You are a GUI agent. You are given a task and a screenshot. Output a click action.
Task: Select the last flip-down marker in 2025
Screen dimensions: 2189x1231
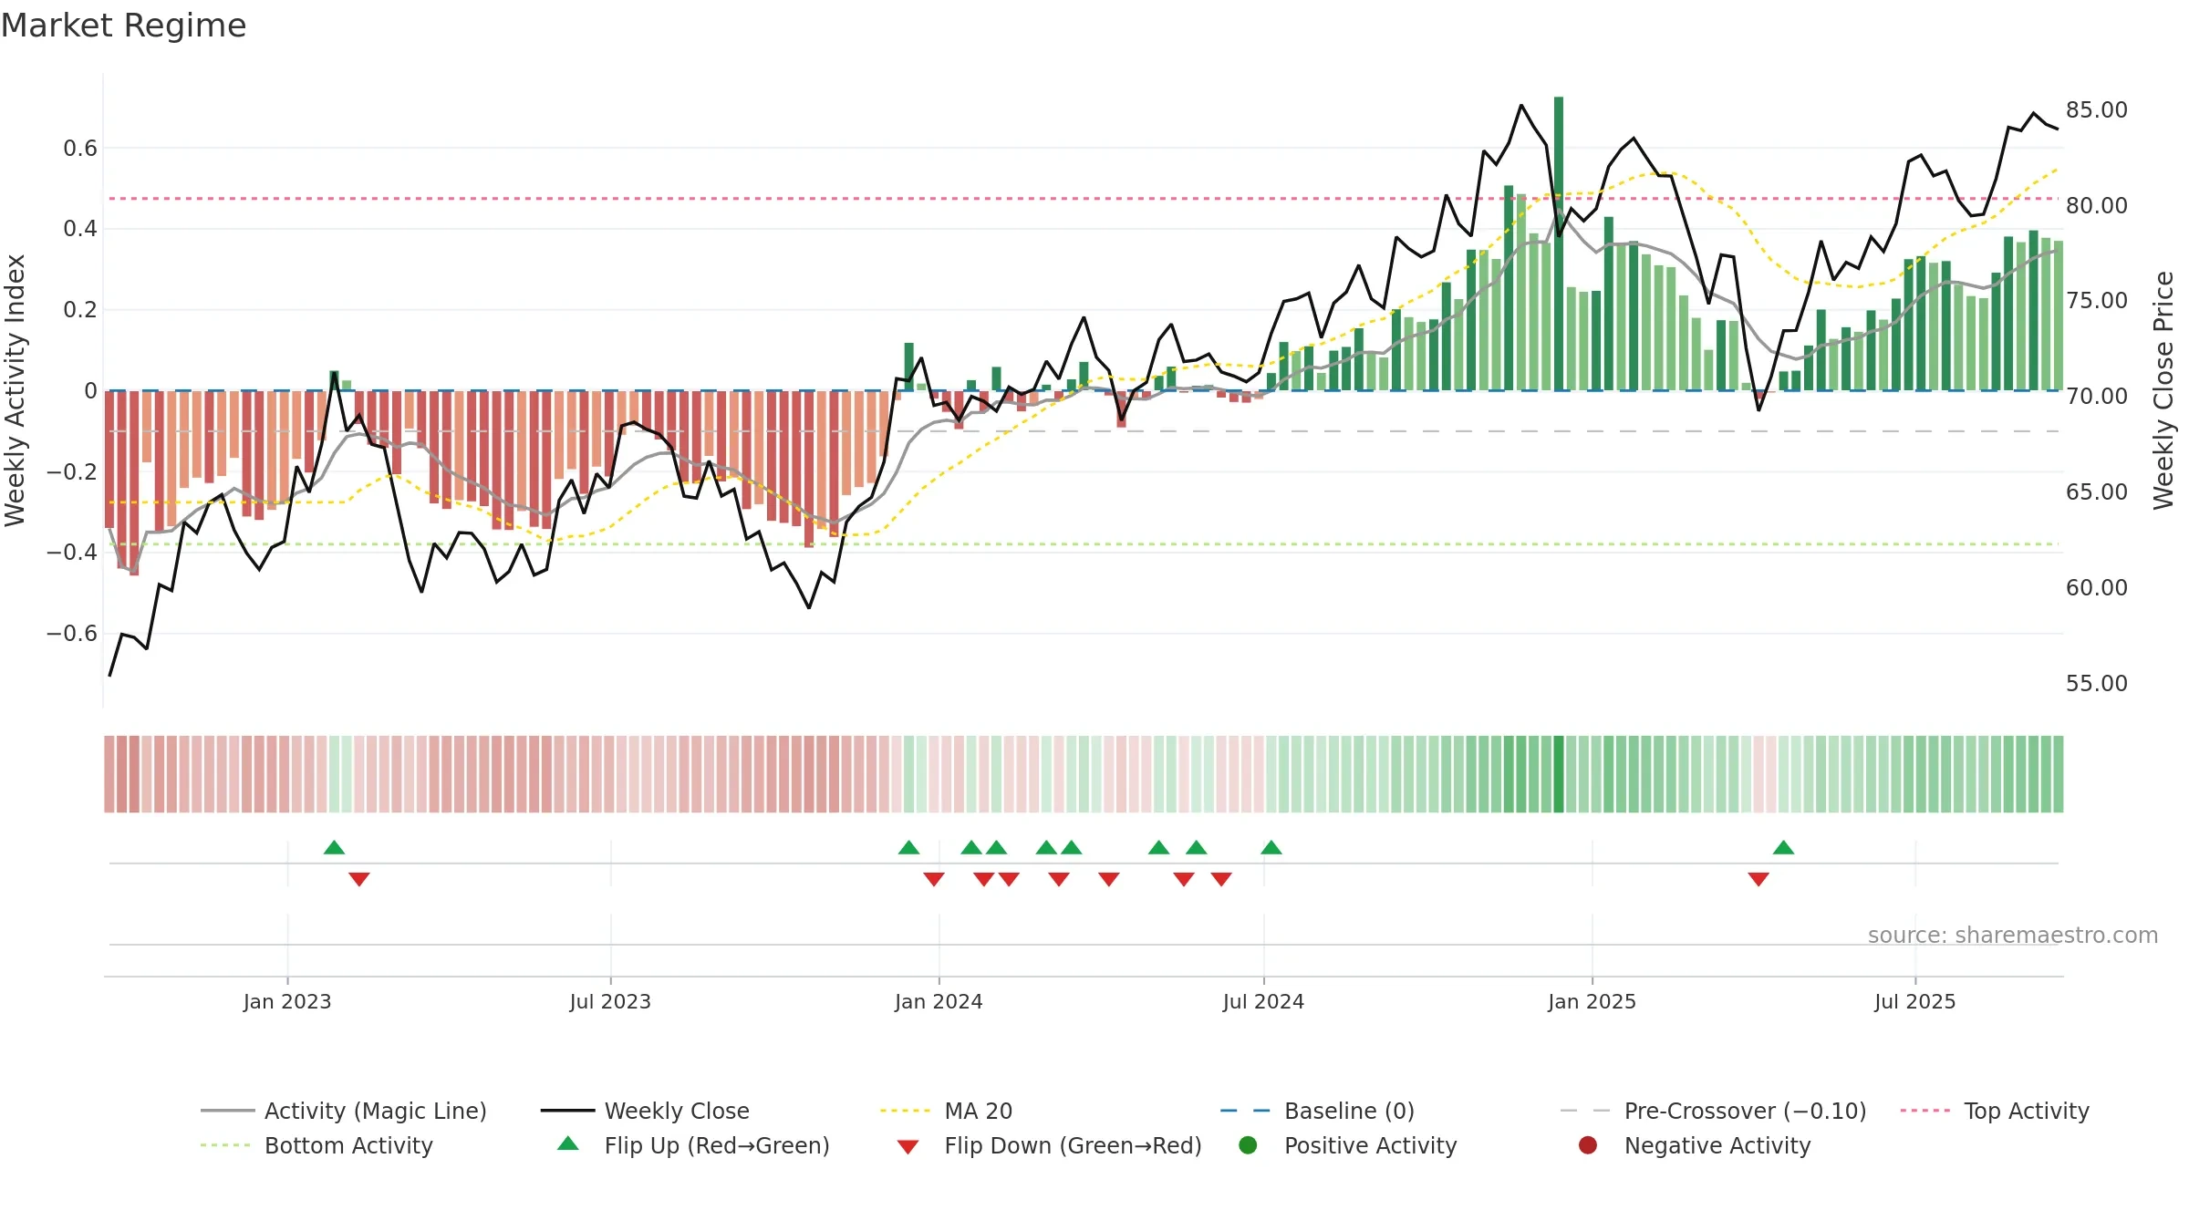coord(1758,879)
